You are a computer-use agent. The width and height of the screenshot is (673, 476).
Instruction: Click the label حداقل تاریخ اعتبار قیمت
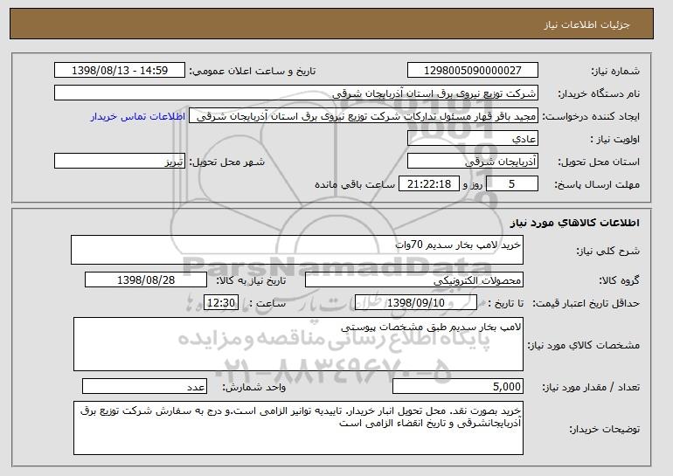point(586,304)
